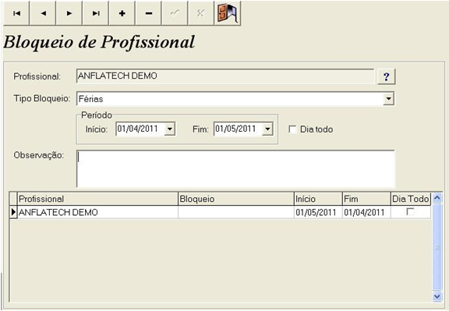Select grid cell 01/05/2011 under Início
The width and height of the screenshot is (449, 311).
(318, 212)
